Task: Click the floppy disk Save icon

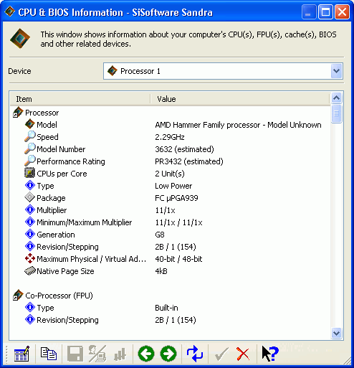Action: click(75, 354)
